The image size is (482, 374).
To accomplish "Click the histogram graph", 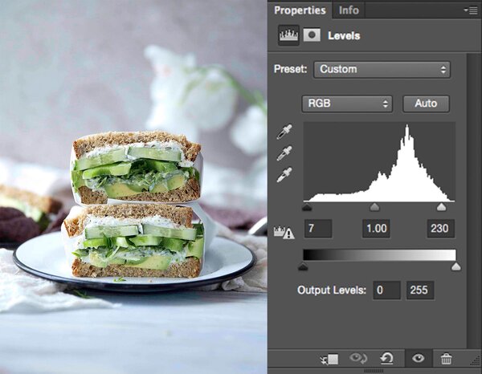I will [x=379, y=162].
